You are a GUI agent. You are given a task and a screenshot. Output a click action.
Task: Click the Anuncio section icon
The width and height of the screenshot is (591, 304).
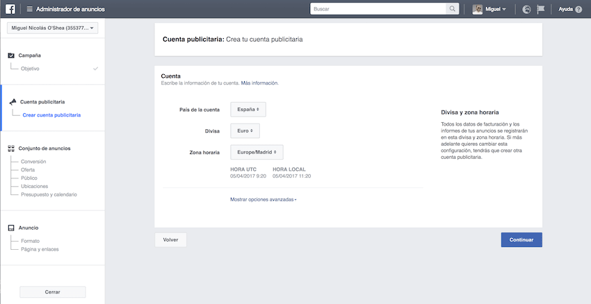11,228
